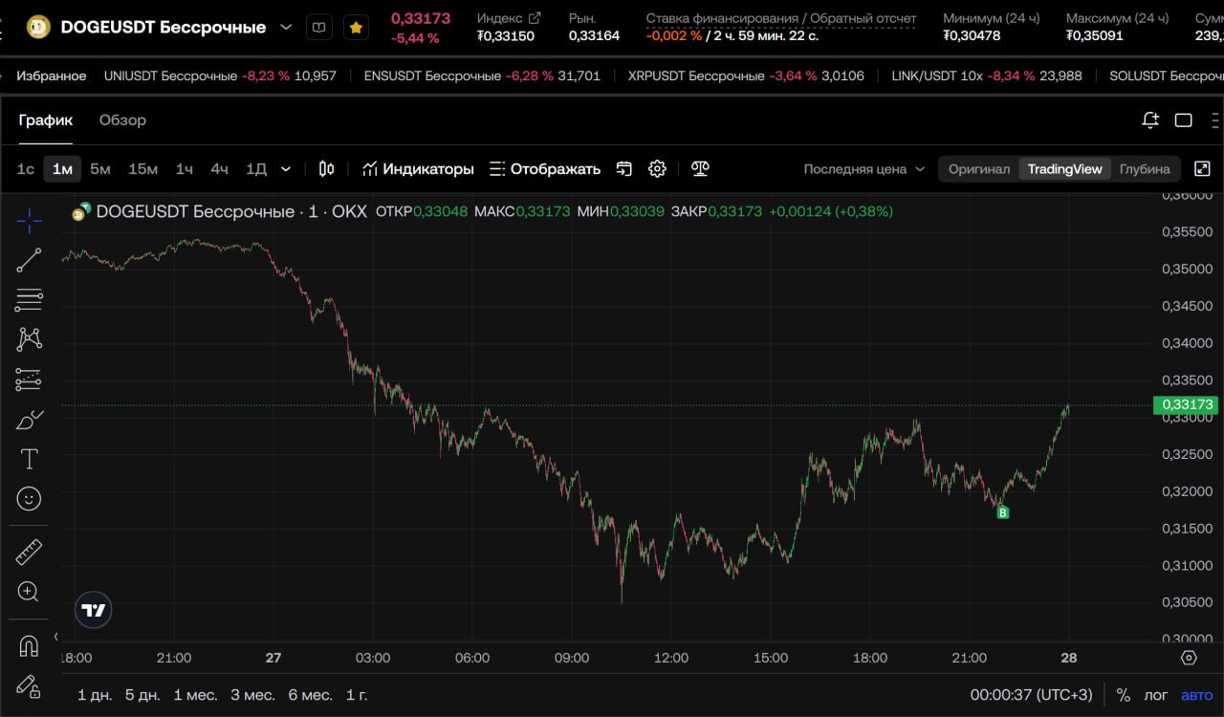
Task: Open price scale gear at axis corner
Action: point(1189,658)
